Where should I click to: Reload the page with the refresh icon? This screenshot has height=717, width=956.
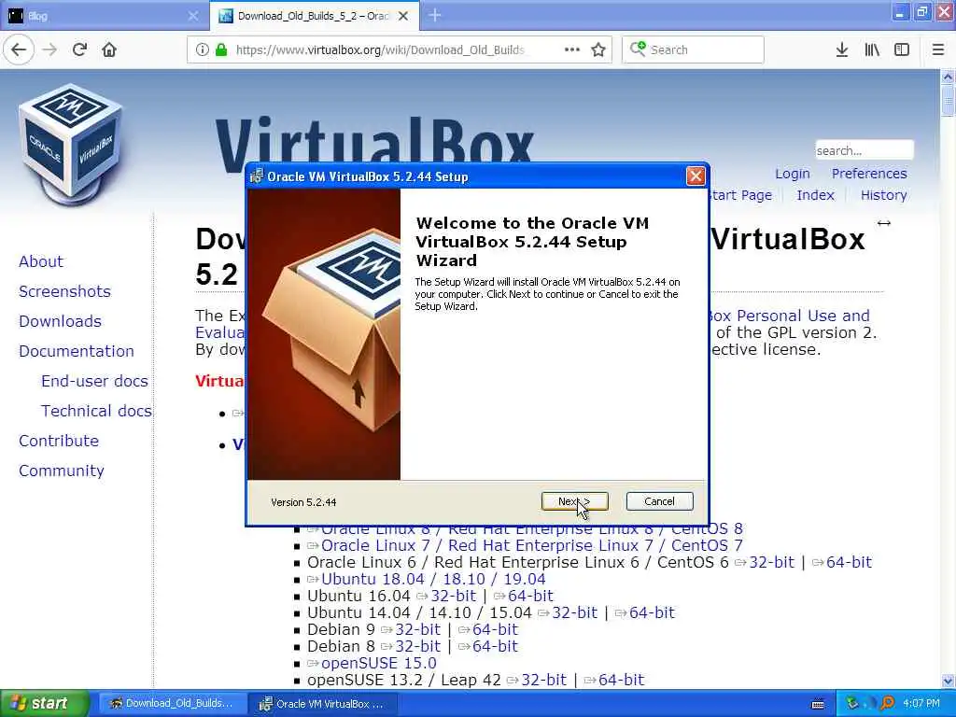pos(80,49)
